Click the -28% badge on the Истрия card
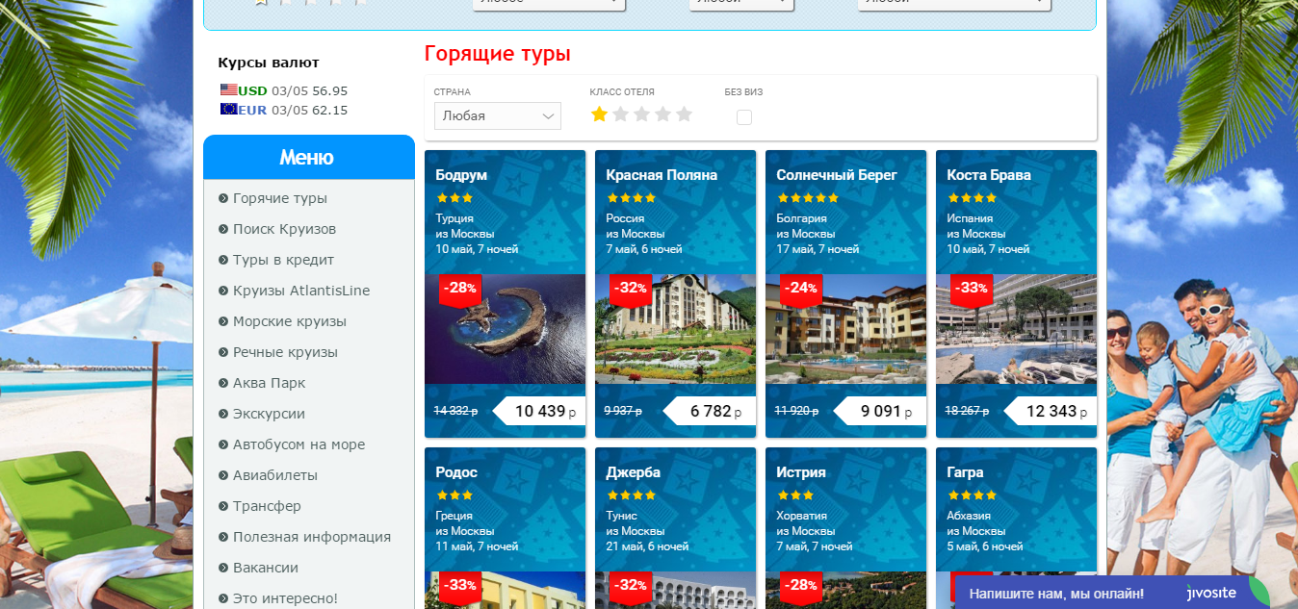Screen dimensions: 1298x609 (801, 587)
